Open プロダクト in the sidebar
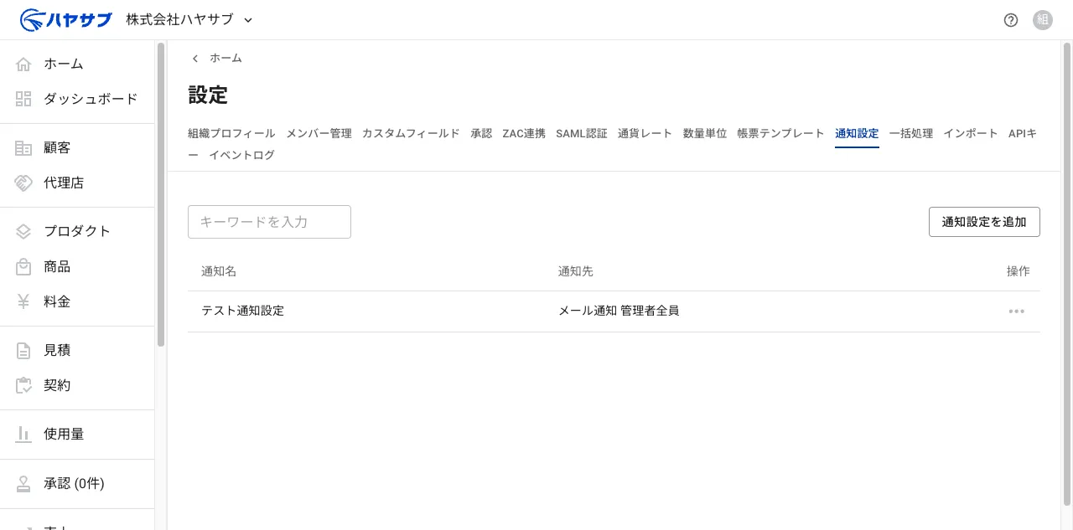 point(77,231)
